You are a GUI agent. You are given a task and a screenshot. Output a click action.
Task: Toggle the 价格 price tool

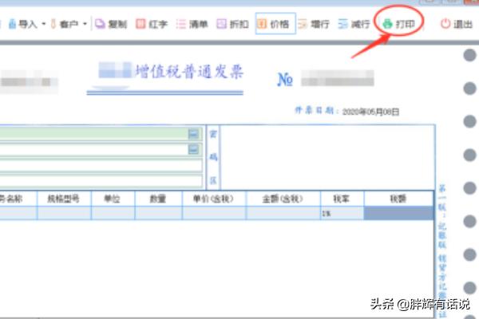coord(275,23)
